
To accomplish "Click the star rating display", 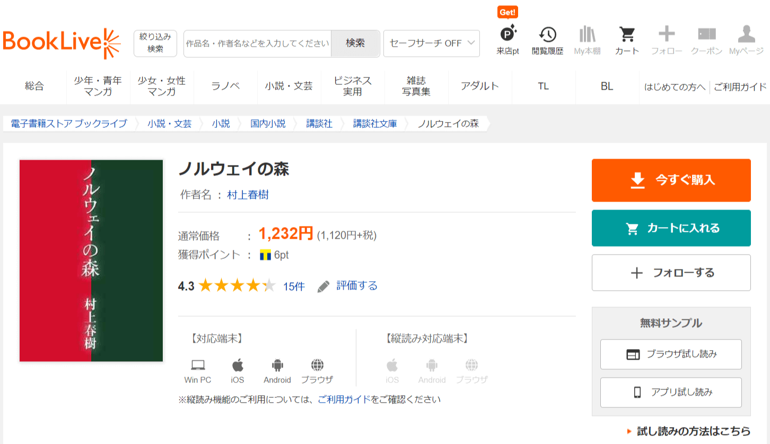I will pos(237,286).
